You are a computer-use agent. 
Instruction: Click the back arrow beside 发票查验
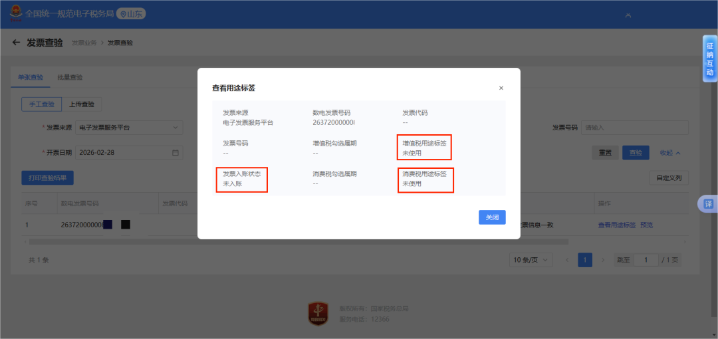[x=17, y=43]
